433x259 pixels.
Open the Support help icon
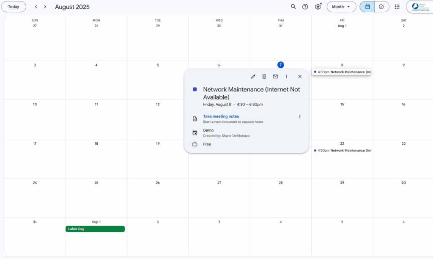[x=305, y=7]
